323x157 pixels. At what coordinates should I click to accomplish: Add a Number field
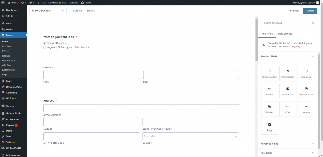click(269, 91)
